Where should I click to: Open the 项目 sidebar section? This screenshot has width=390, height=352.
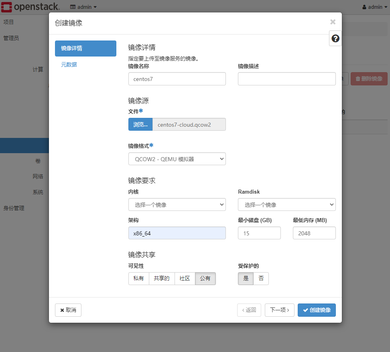8,22
